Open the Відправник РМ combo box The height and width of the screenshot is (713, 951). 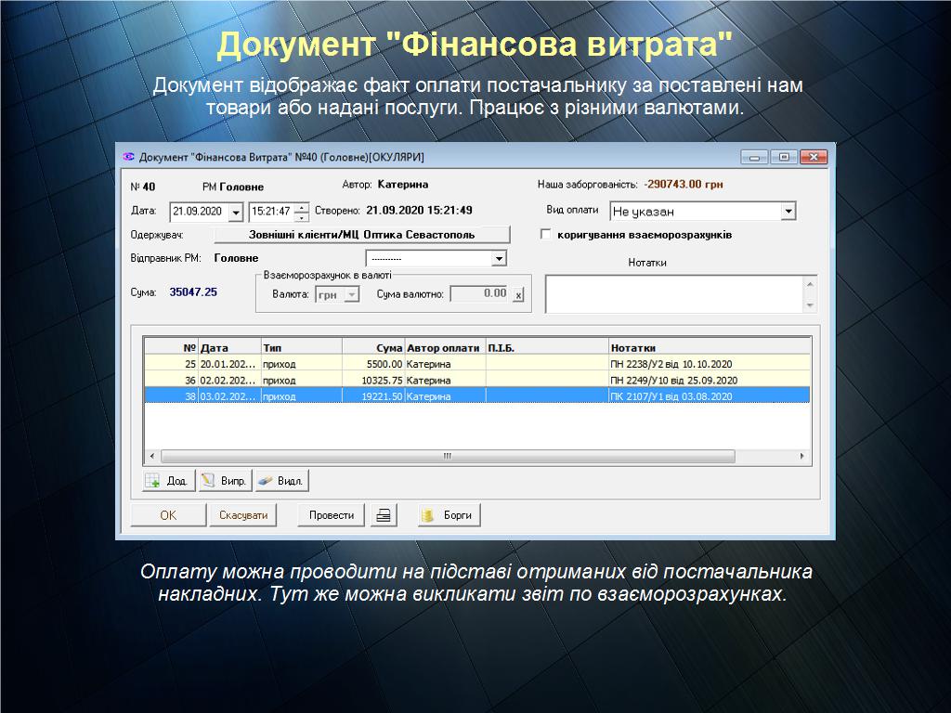[499, 258]
